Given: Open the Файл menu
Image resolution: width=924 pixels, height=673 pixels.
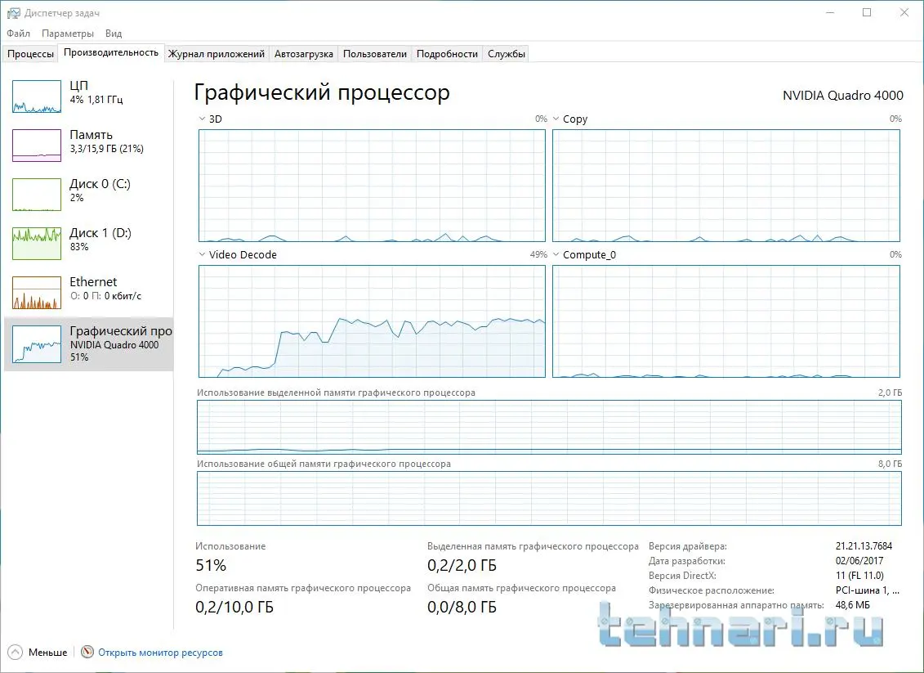Looking at the screenshot, I should [19, 34].
